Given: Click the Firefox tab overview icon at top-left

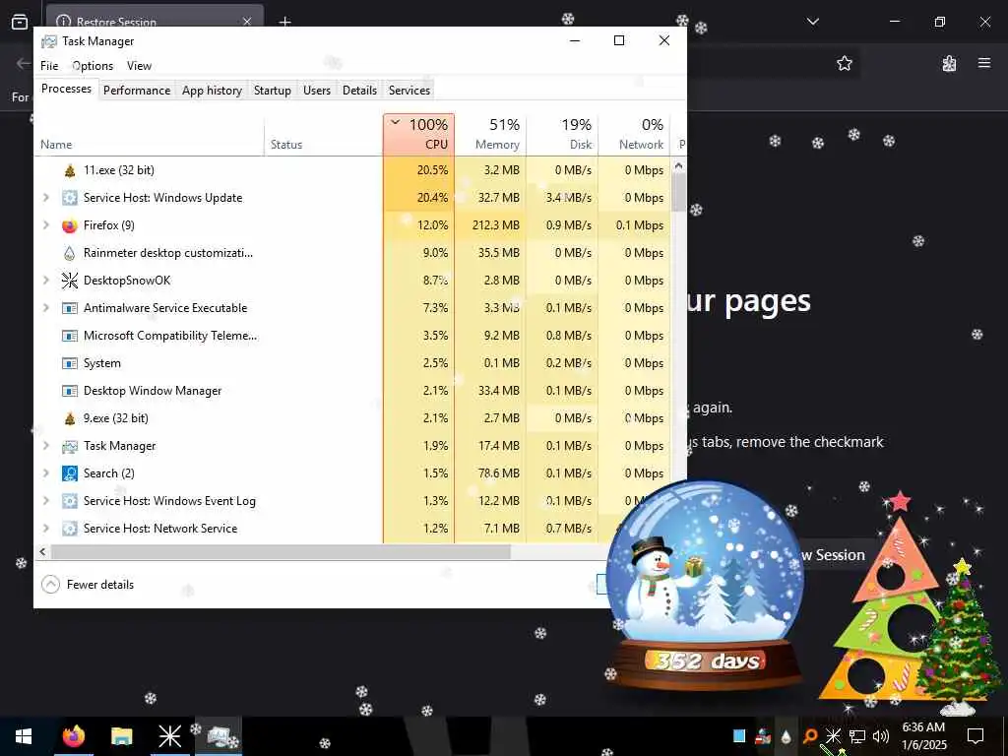Looking at the screenshot, I should point(20,22).
